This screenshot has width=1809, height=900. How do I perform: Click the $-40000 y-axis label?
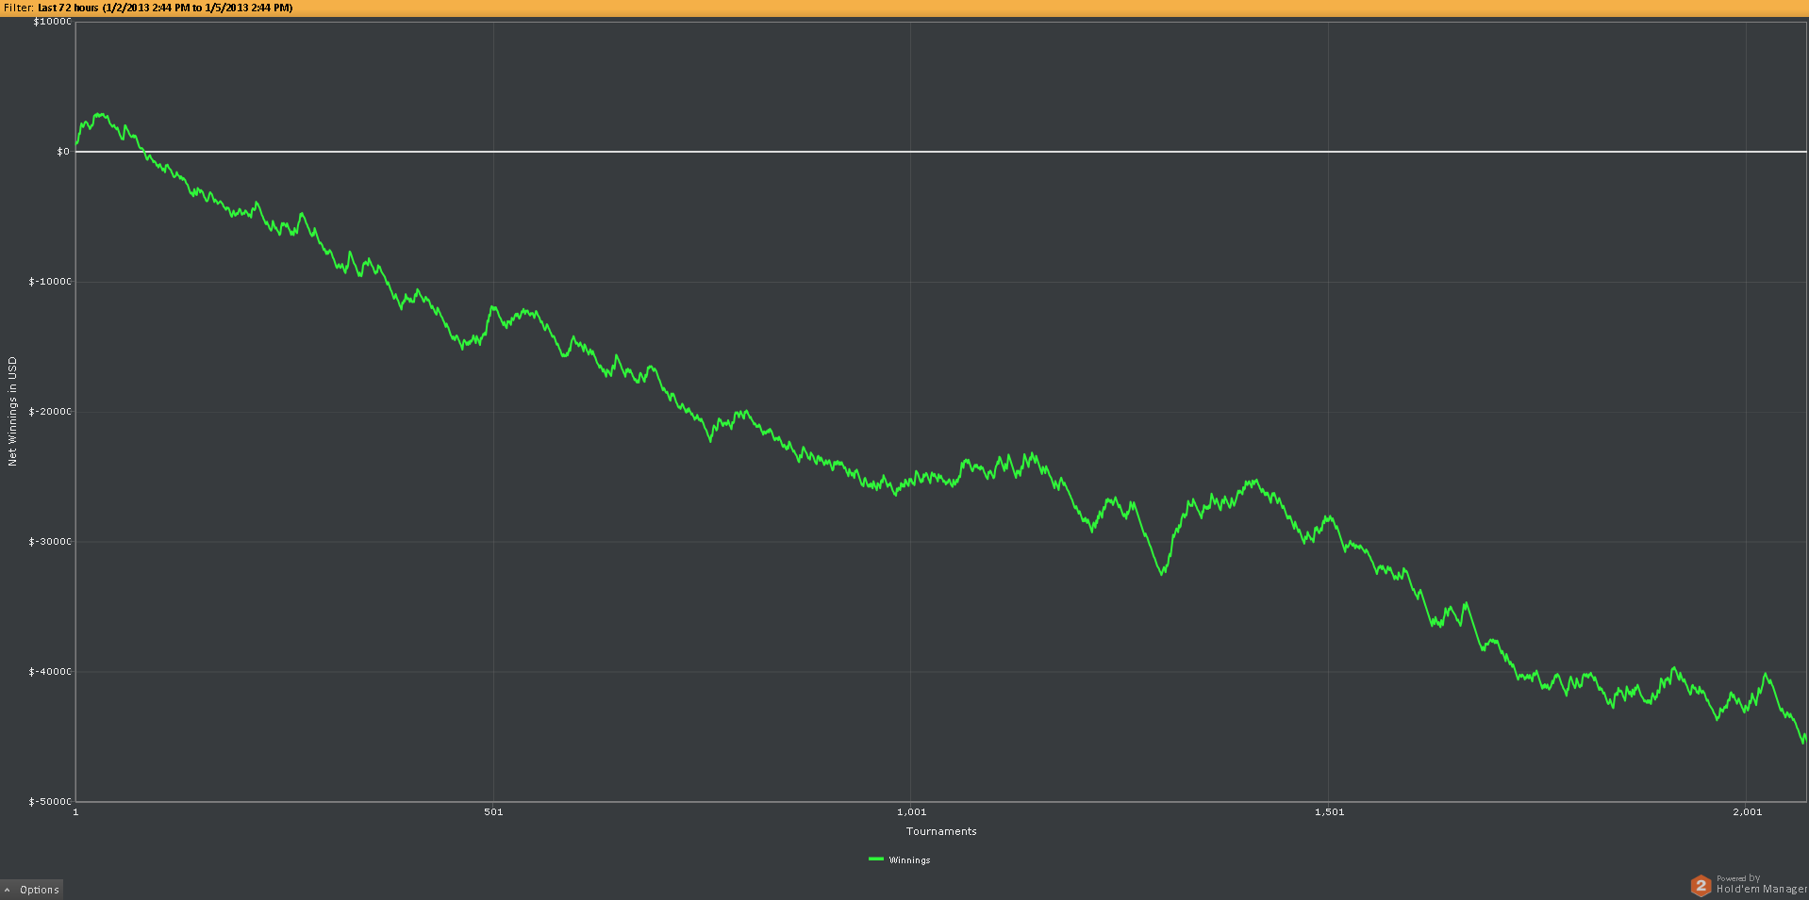(x=50, y=672)
